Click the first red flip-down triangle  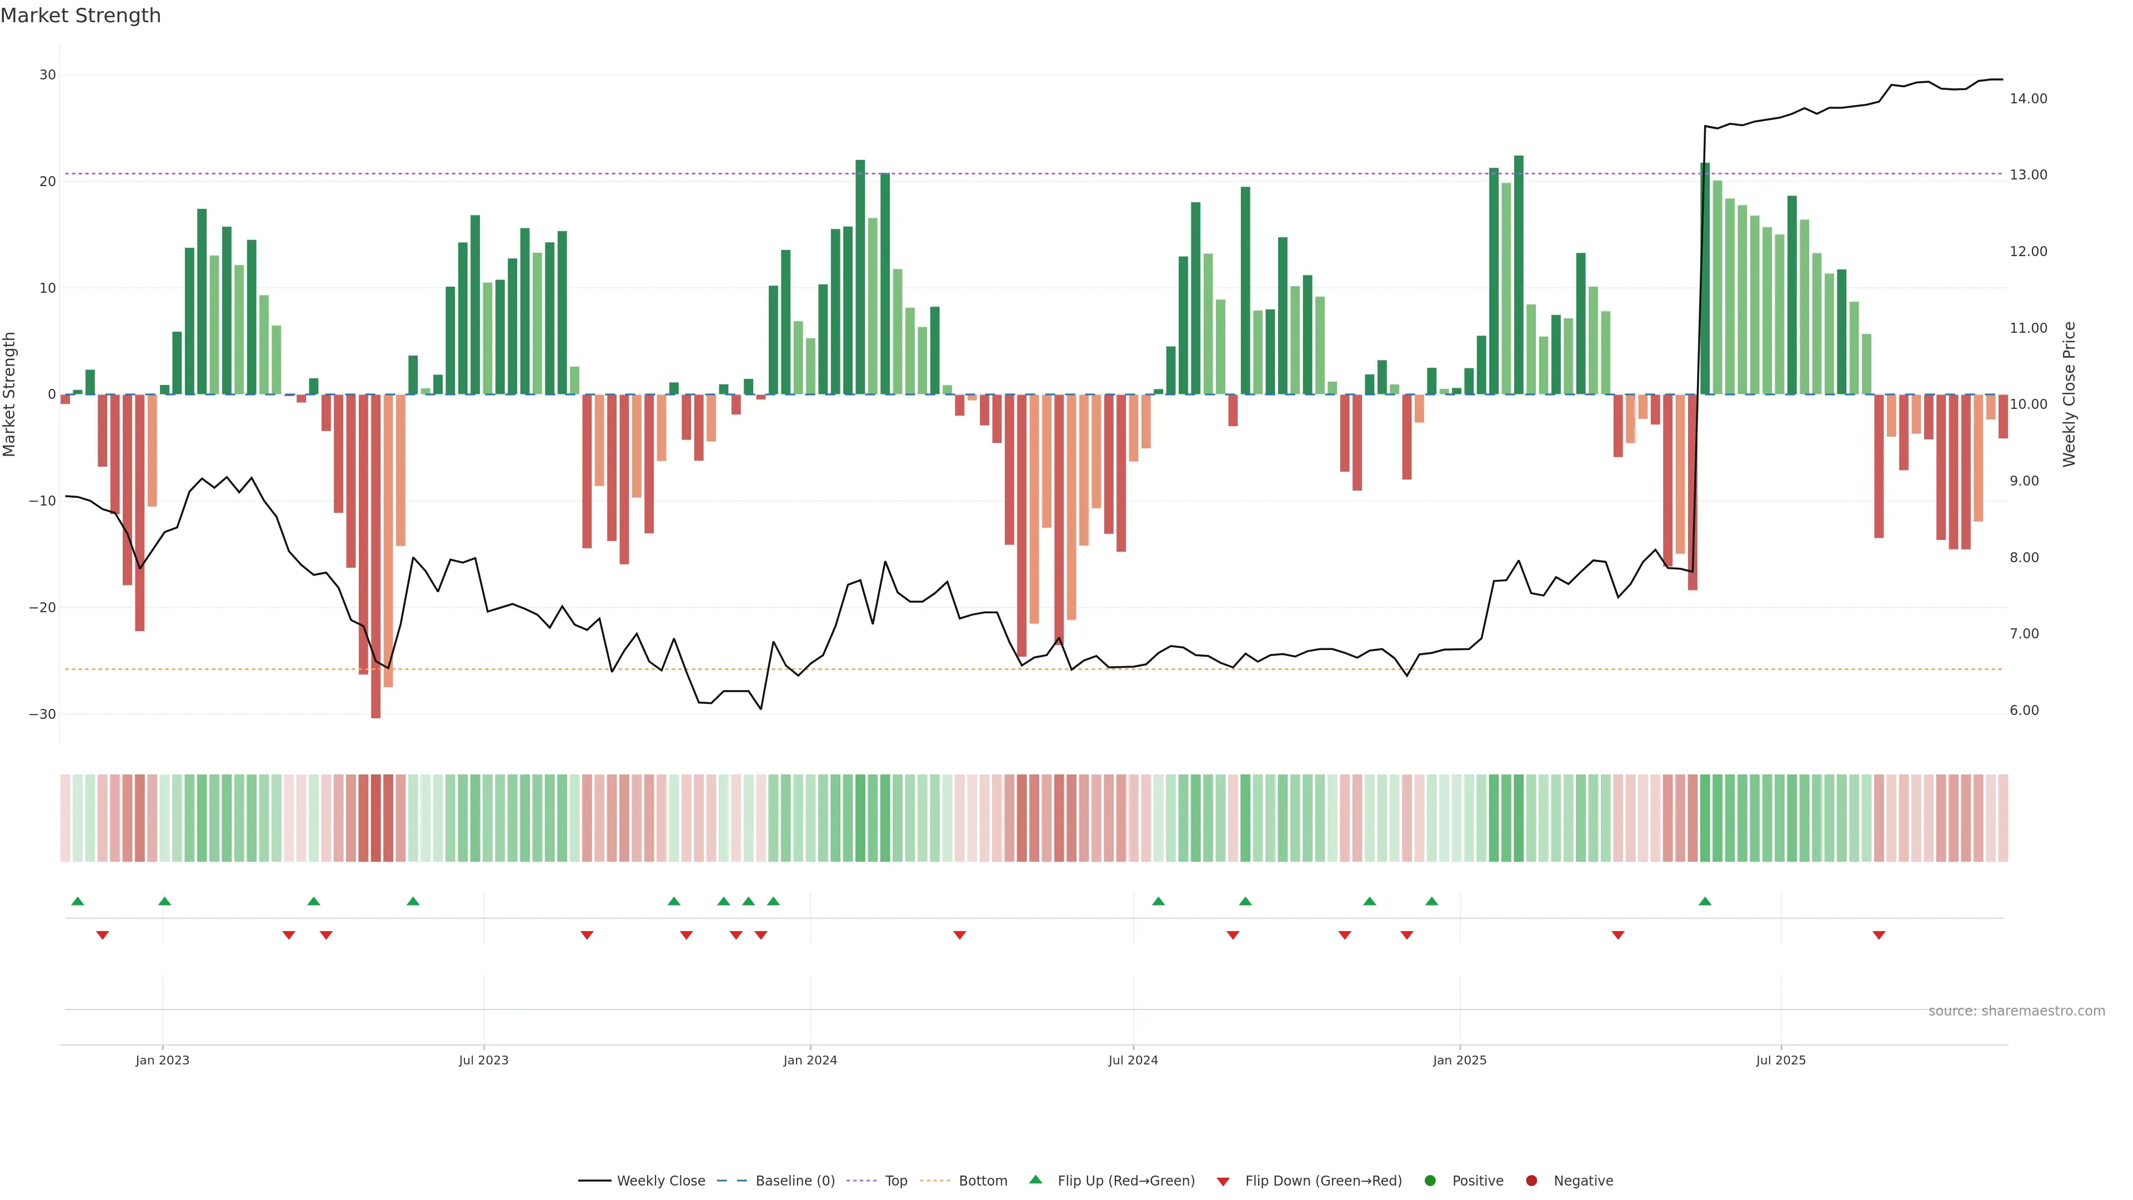(103, 935)
